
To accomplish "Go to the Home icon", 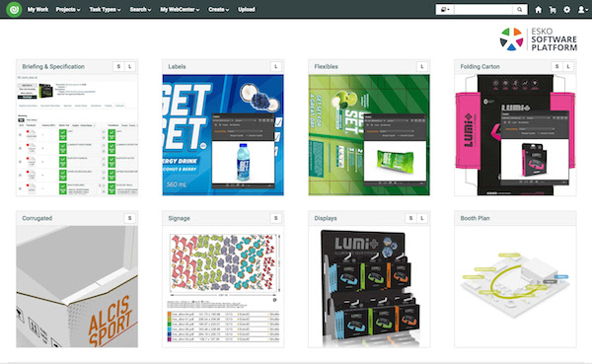I will 539,10.
